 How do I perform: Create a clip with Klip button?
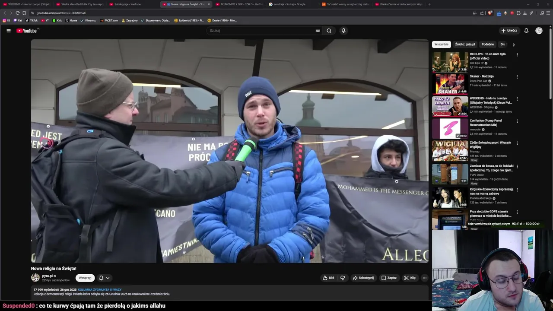410,278
